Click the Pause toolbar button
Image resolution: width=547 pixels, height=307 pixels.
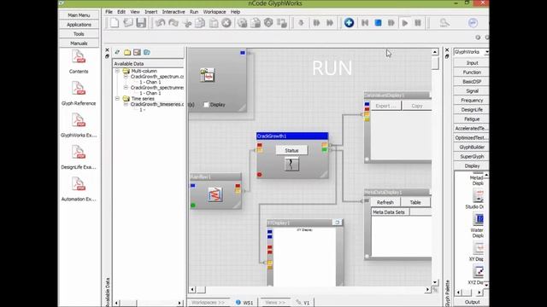pyautogui.click(x=418, y=23)
